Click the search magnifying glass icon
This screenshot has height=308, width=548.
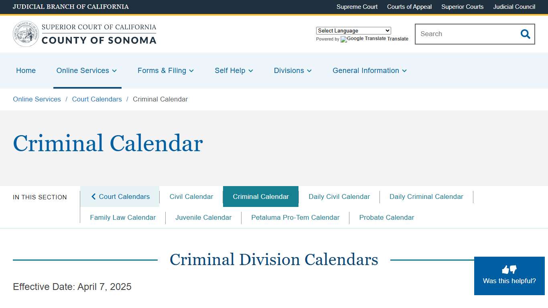point(525,34)
